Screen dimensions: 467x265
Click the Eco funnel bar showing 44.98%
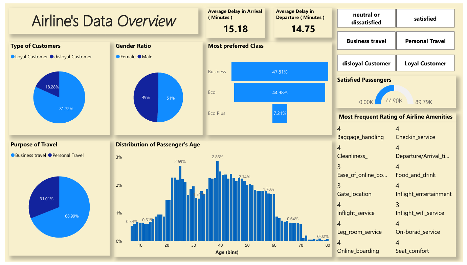point(280,93)
